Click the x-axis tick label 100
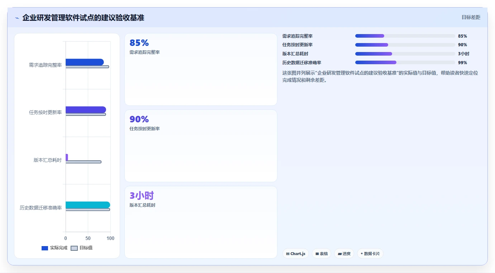This screenshot has height=273, width=495. click(x=110, y=238)
